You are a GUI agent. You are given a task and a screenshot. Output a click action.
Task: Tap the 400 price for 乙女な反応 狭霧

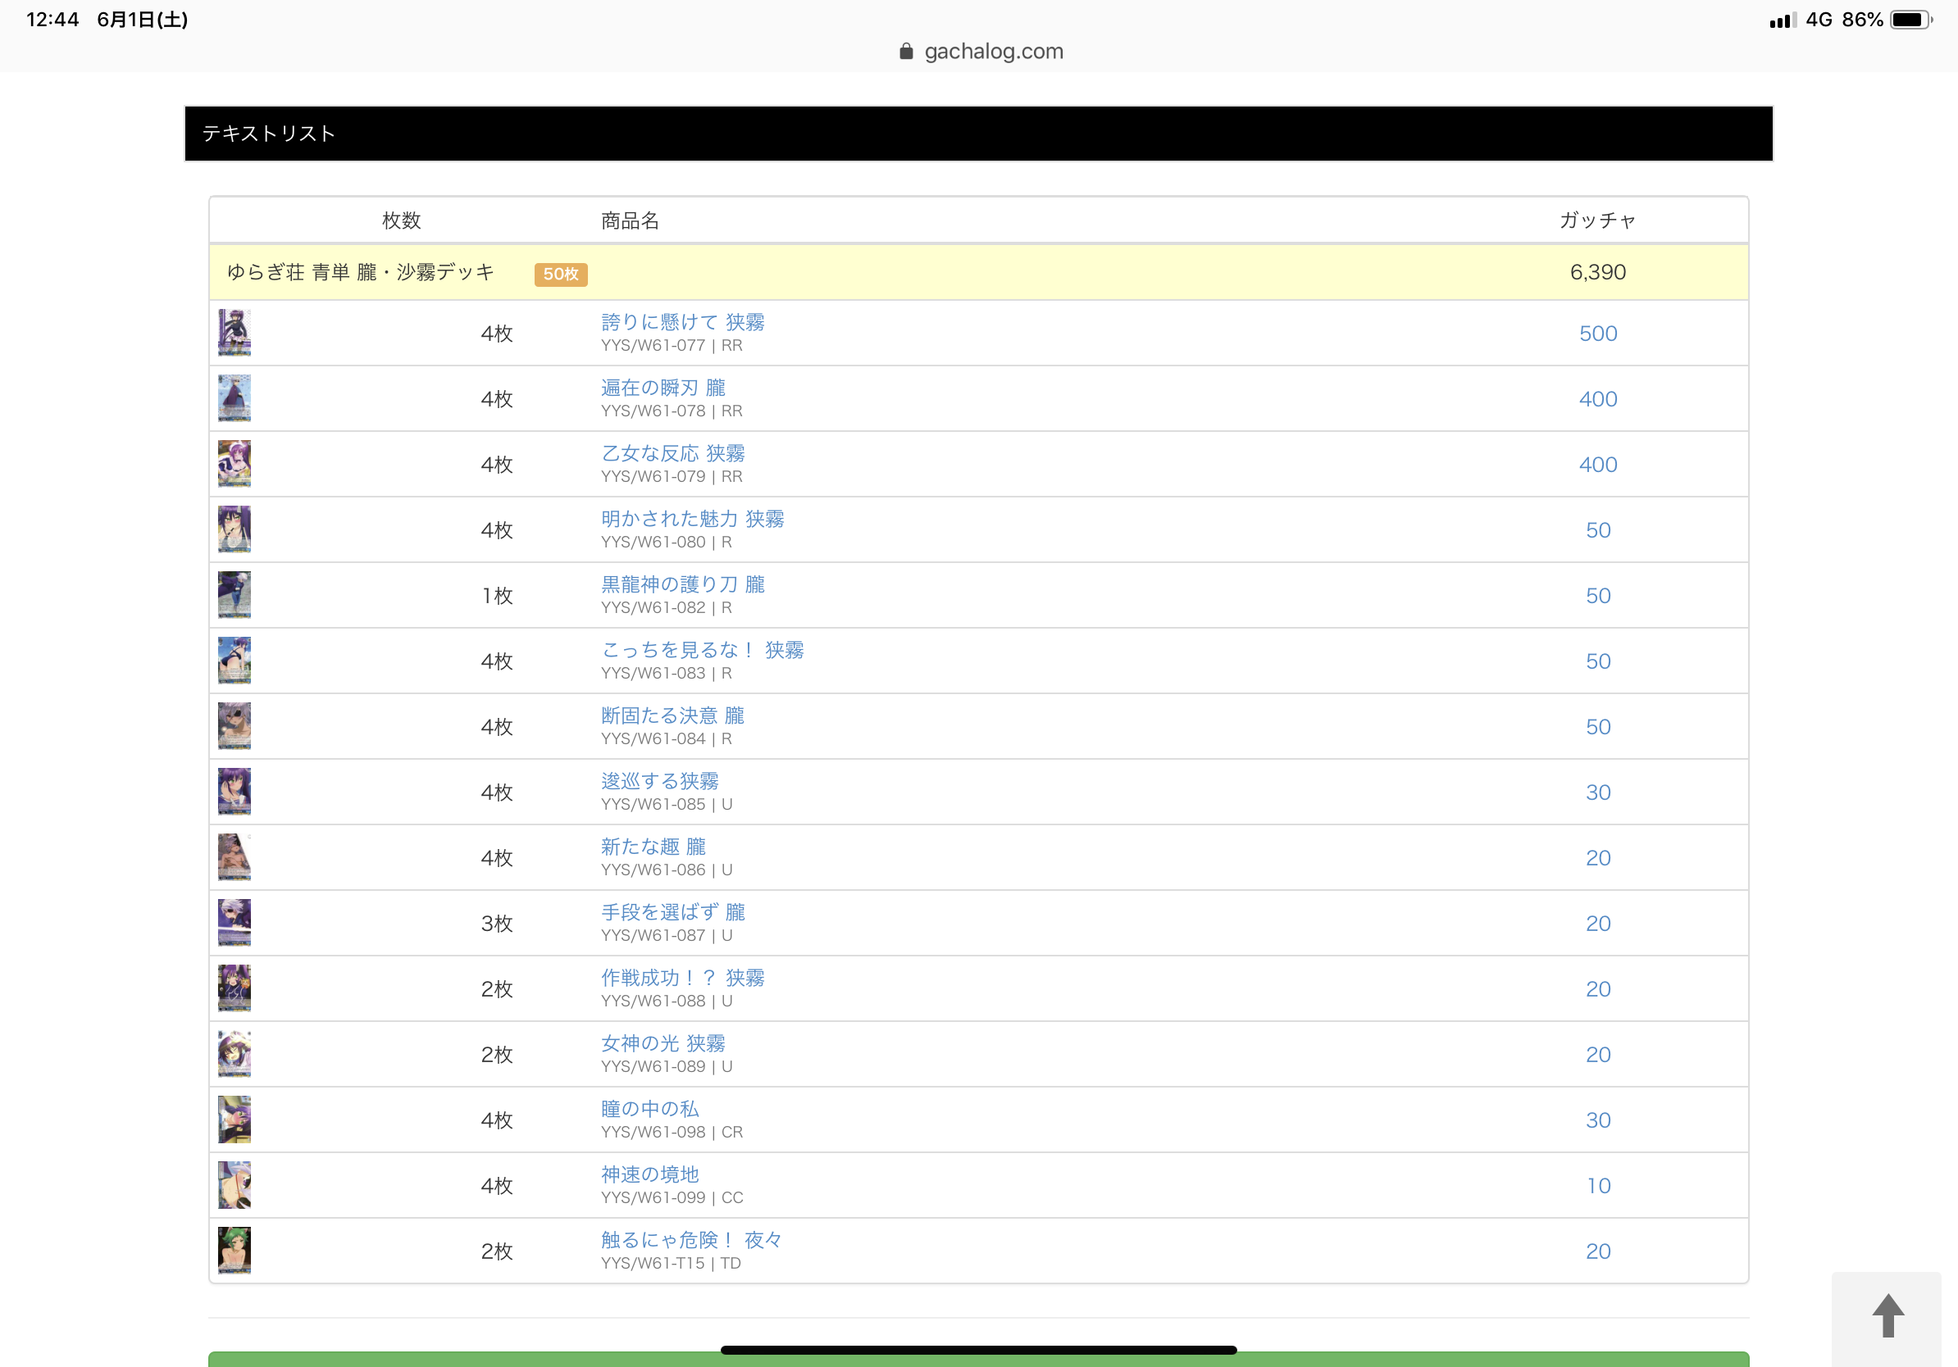click(1598, 466)
